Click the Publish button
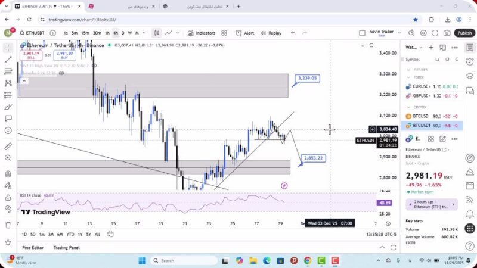The height and width of the screenshot is (268, 477). pos(464,33)
